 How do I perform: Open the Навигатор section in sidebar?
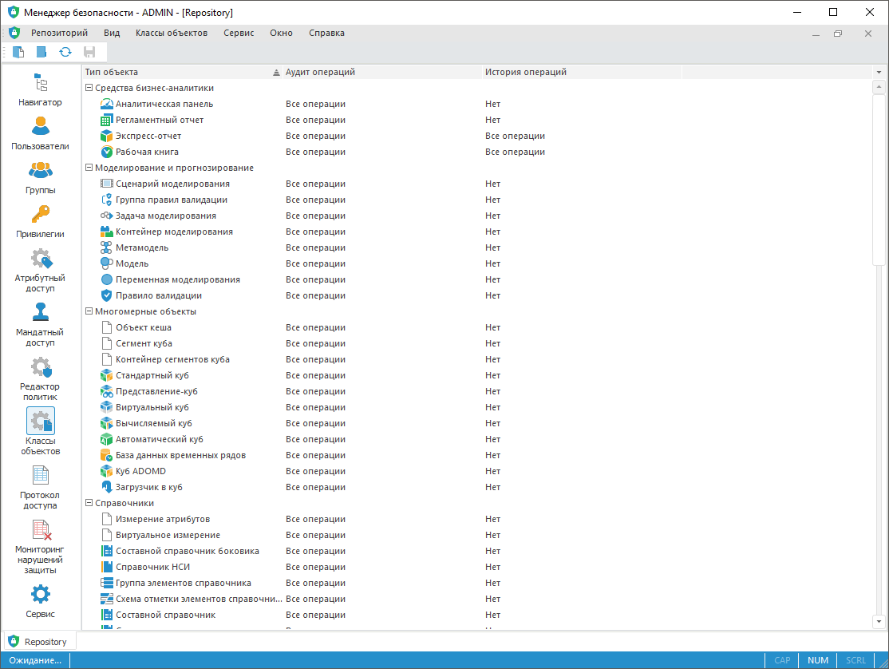[x=40, y=89]
